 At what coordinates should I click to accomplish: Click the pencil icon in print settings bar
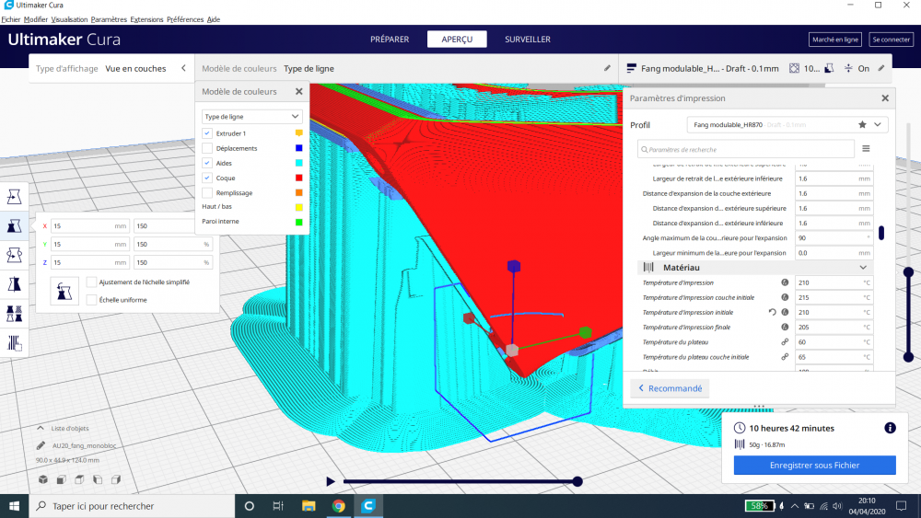click(x=881, y=68)
